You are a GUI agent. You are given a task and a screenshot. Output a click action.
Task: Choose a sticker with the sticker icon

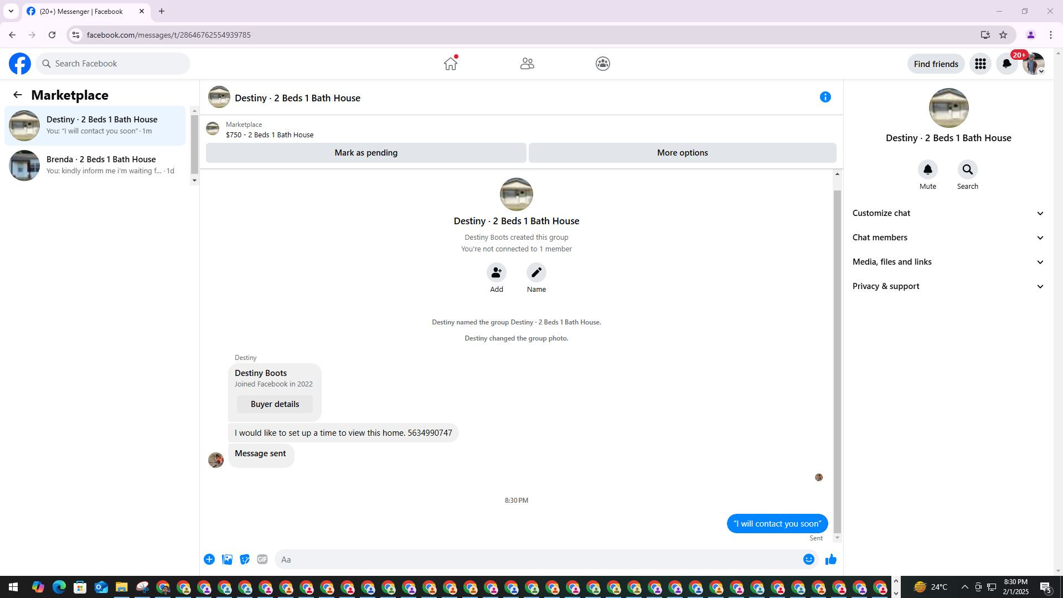(x=245, y=560)
